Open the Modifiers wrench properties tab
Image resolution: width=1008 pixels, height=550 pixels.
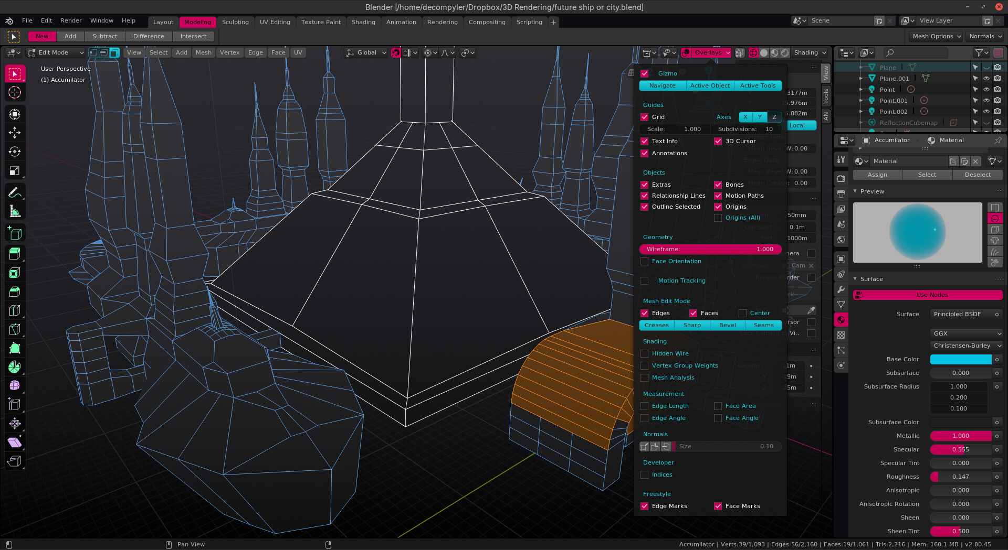click(841, 289)
